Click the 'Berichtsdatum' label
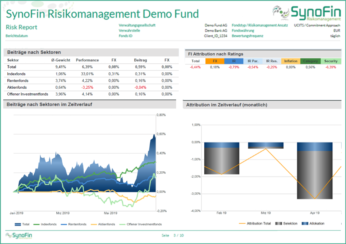The height and width of the screenshot is (244, 346). 17,36
